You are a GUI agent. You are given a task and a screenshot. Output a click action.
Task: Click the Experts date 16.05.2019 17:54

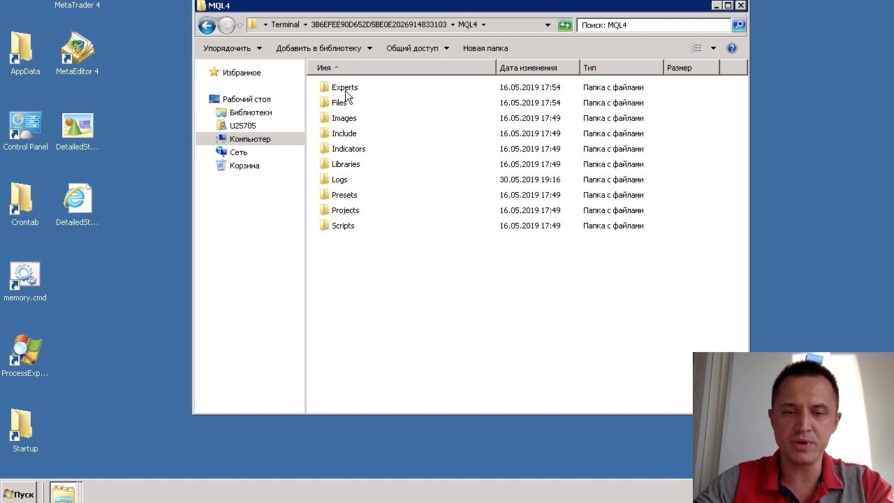coord(530,87)
